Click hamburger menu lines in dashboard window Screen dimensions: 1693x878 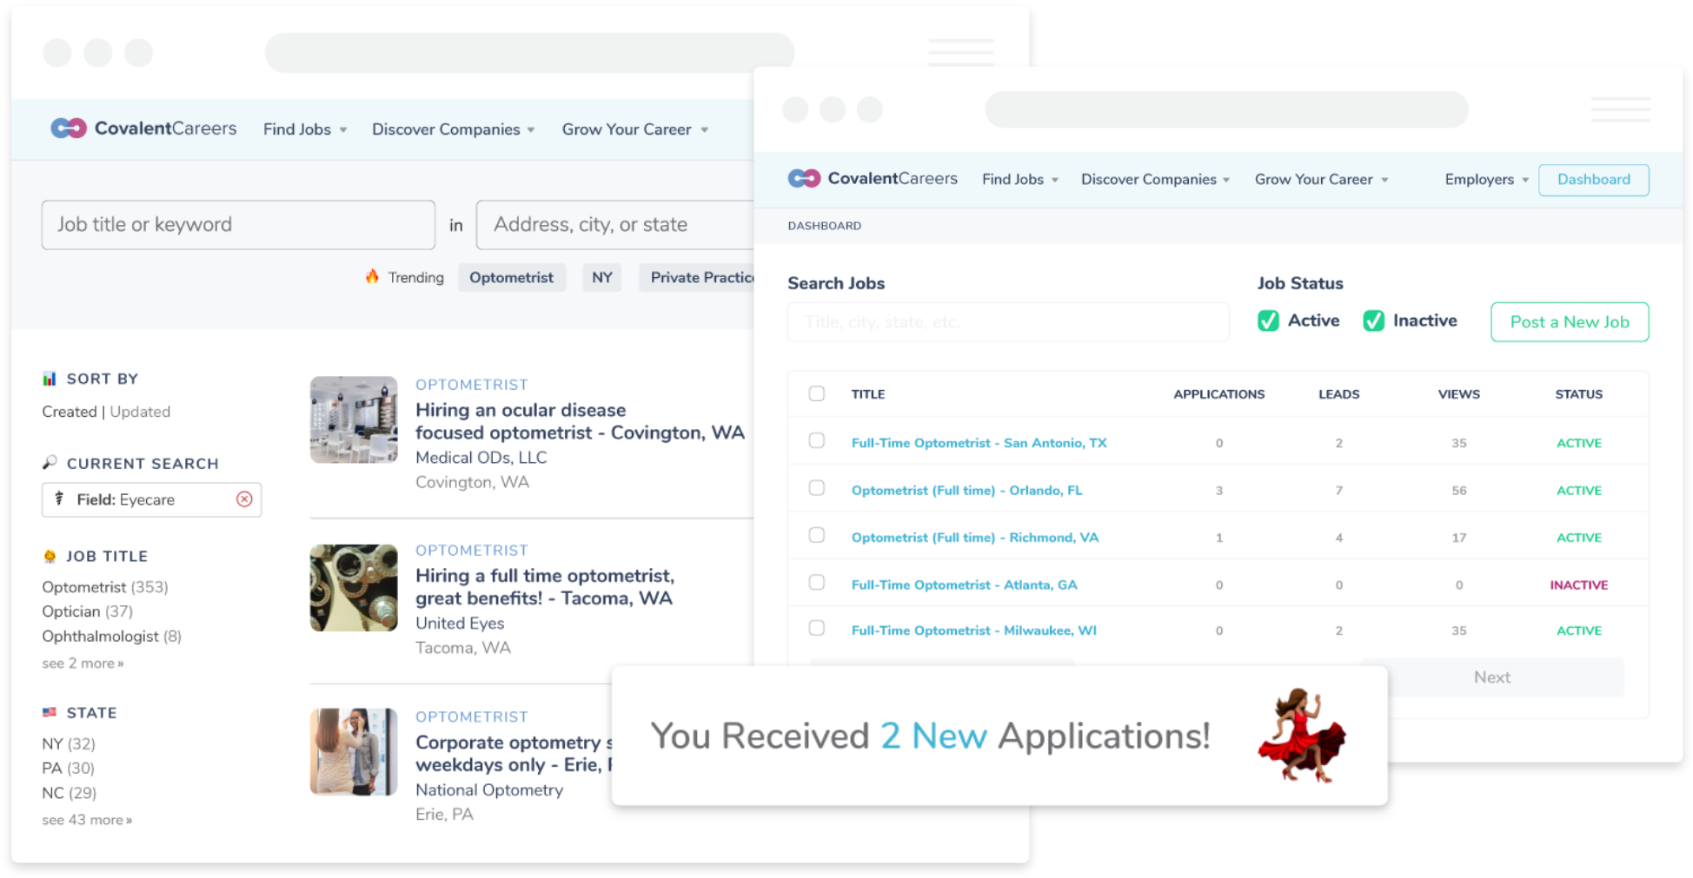[x=1620, y=109]
